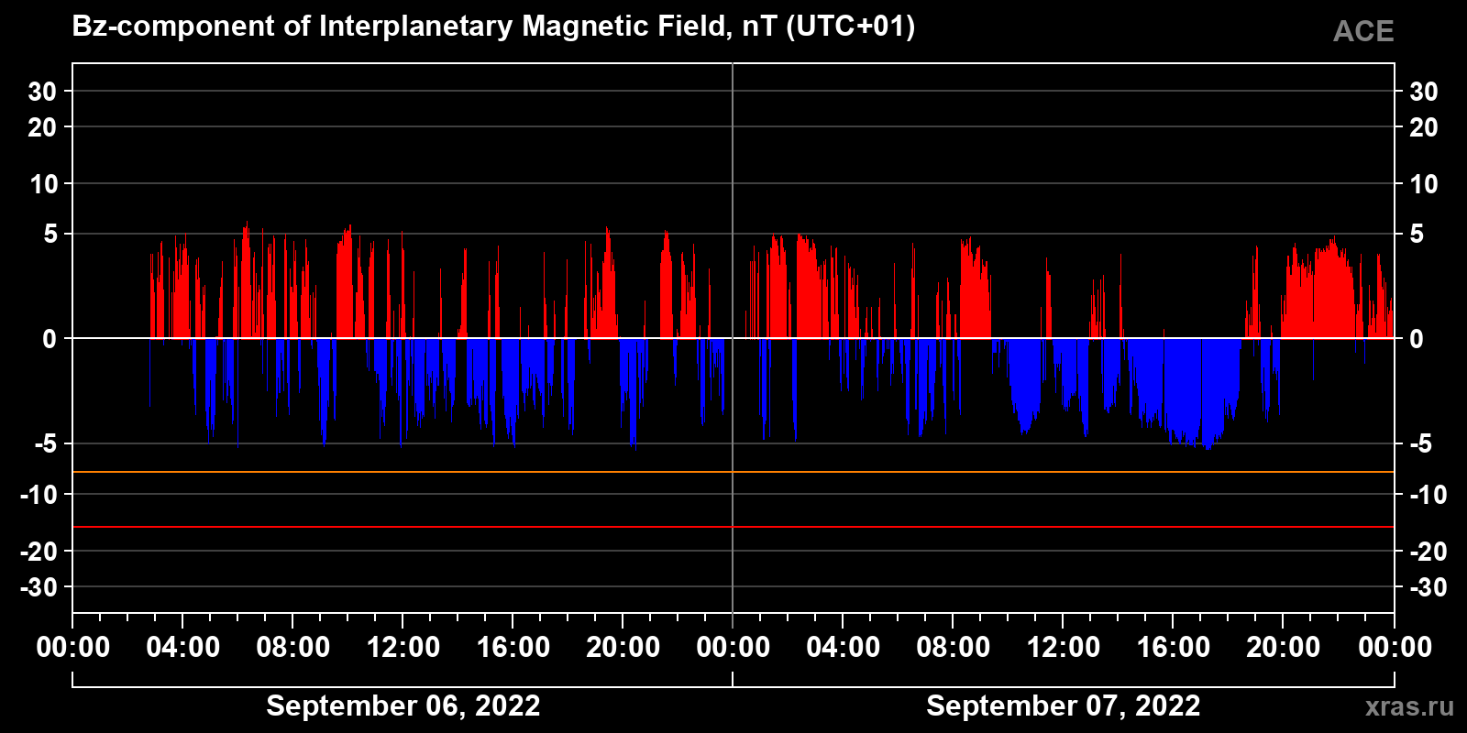Viewport: 1467px width, 733px height.
Task: Click the "10" value on the right axis
Action: tap(1424, 184)
